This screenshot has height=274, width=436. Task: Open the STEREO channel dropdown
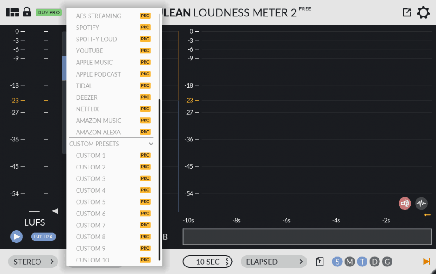coord(33,262)
